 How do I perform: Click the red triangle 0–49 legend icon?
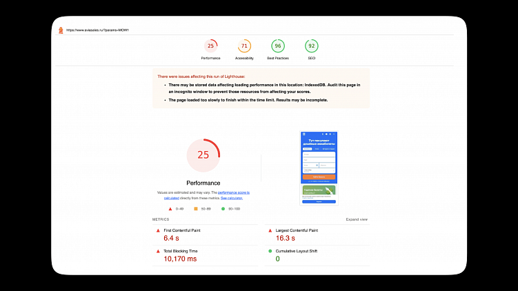pyautogui.click(x=170, y=209)
